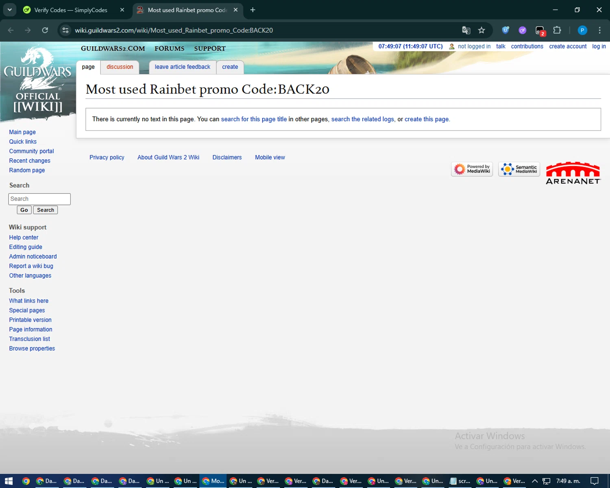View site information icon in address bar

(65, 30)
